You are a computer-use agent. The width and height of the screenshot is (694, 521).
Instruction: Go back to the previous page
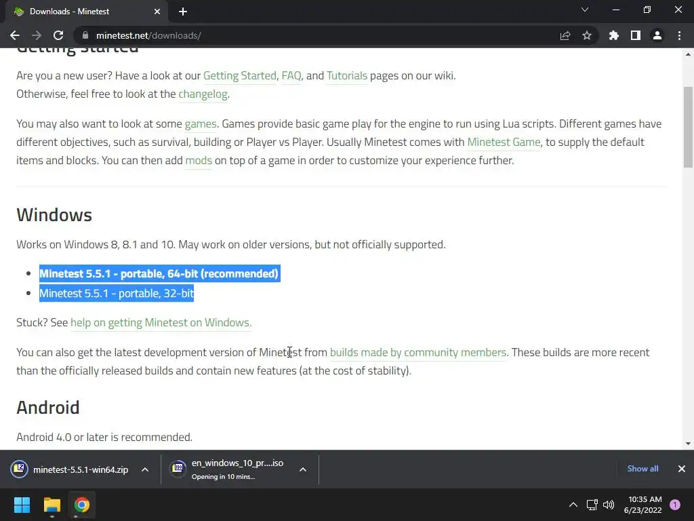click(15, 35)
